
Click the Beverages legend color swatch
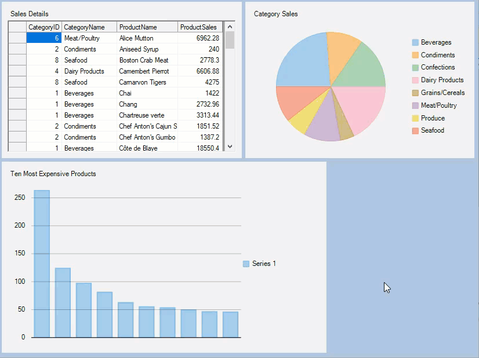[x=415, y=42]
